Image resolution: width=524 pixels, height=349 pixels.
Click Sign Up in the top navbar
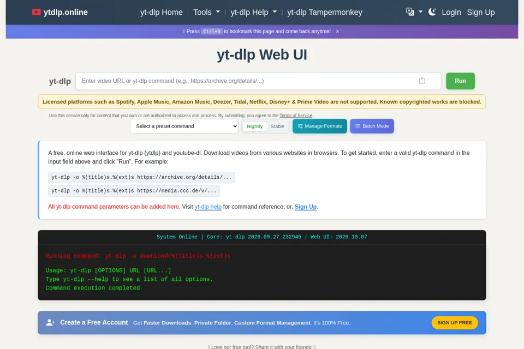[x=480, y=13]
